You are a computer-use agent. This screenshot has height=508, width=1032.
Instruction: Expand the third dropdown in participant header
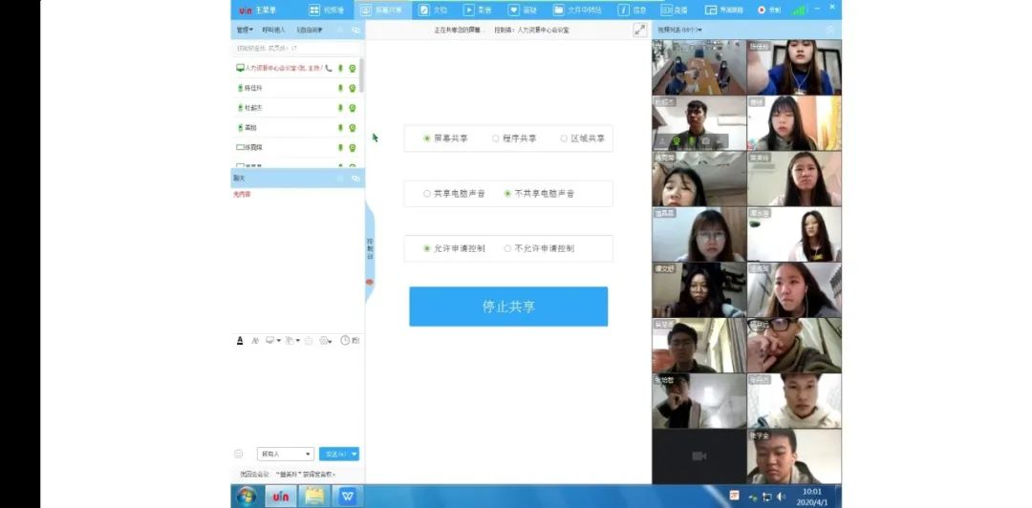tap(310, 30)
